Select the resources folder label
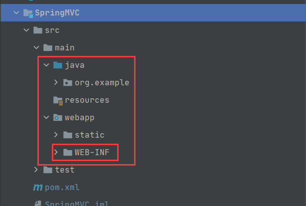Image resolution: width=306 pixels, height=206 pixels. point(87,100)
